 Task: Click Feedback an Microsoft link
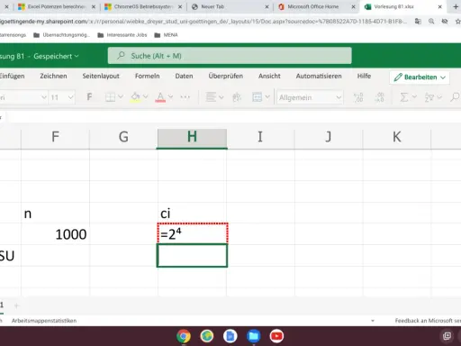428,321
